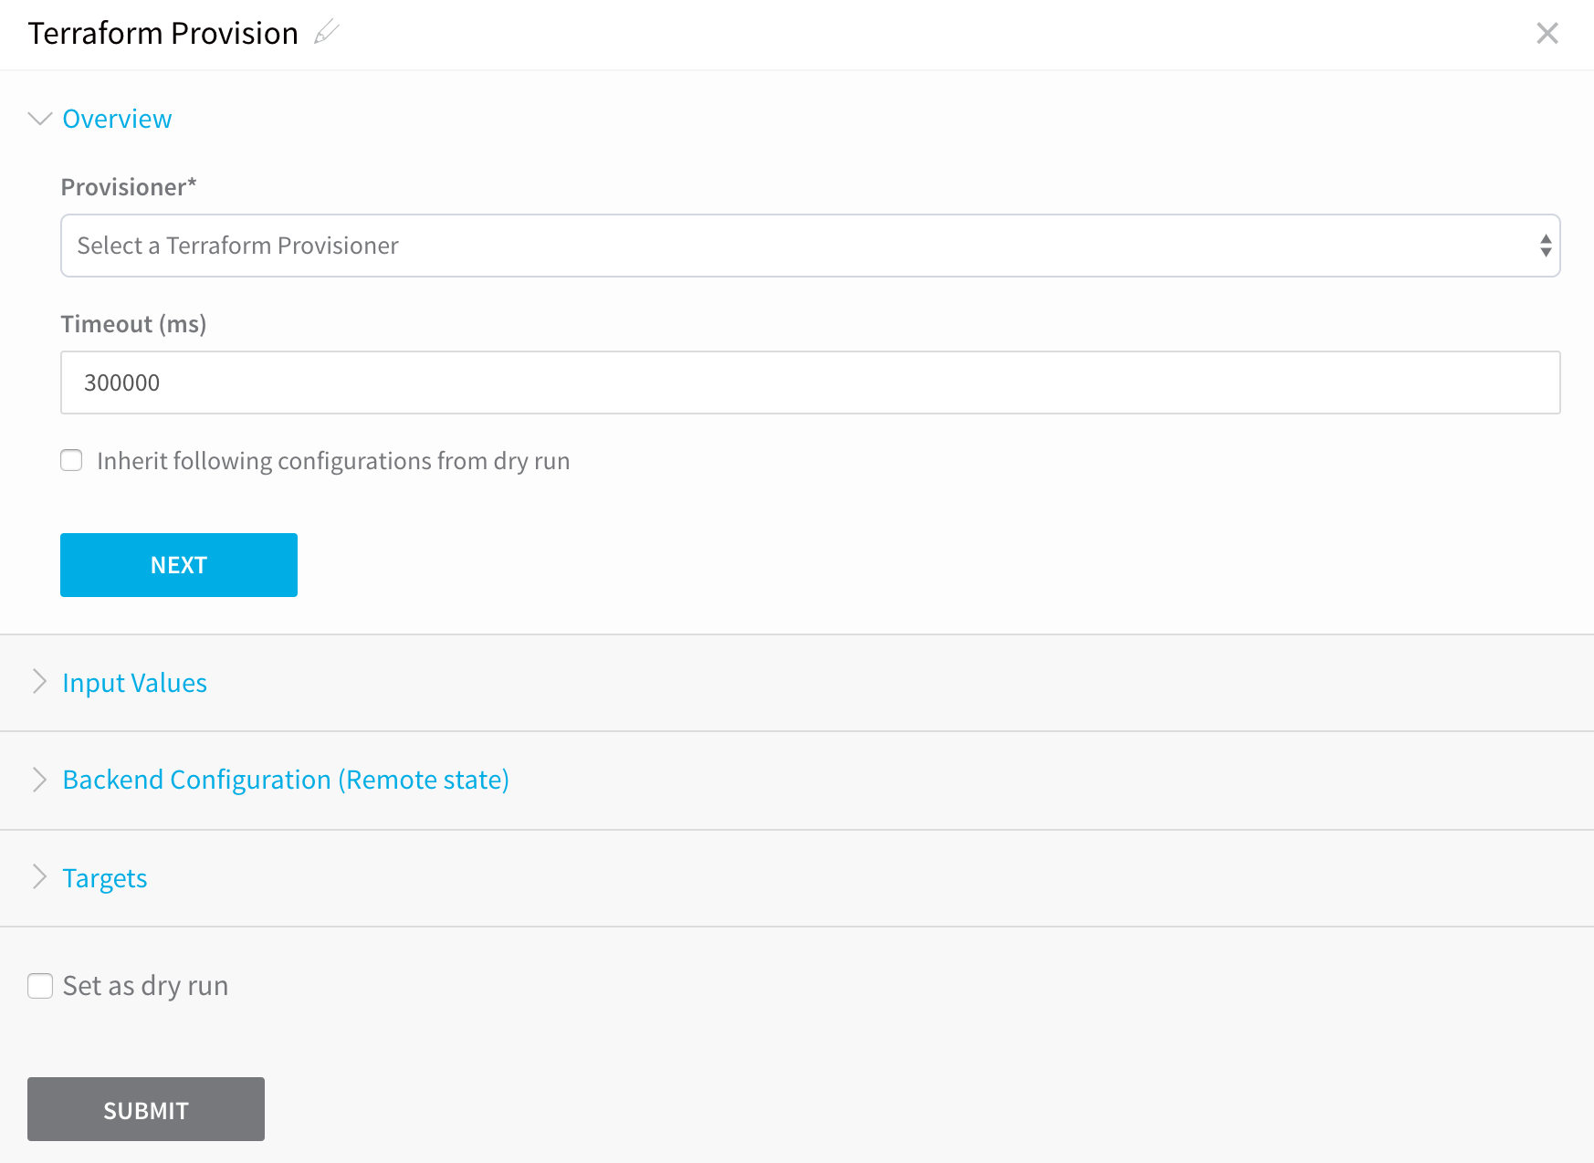Image resolution: width=1594 pixels, height=1163 pixels.
Task: Check the Set as dry run checkbox
Action: (40, 986)
